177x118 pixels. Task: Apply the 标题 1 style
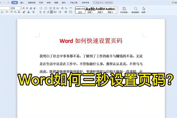pos(90,10)
